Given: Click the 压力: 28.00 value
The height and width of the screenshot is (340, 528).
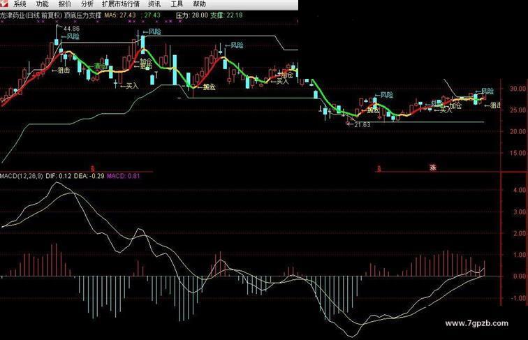Looking at the screenshot, I should click(x=192, y=15).
